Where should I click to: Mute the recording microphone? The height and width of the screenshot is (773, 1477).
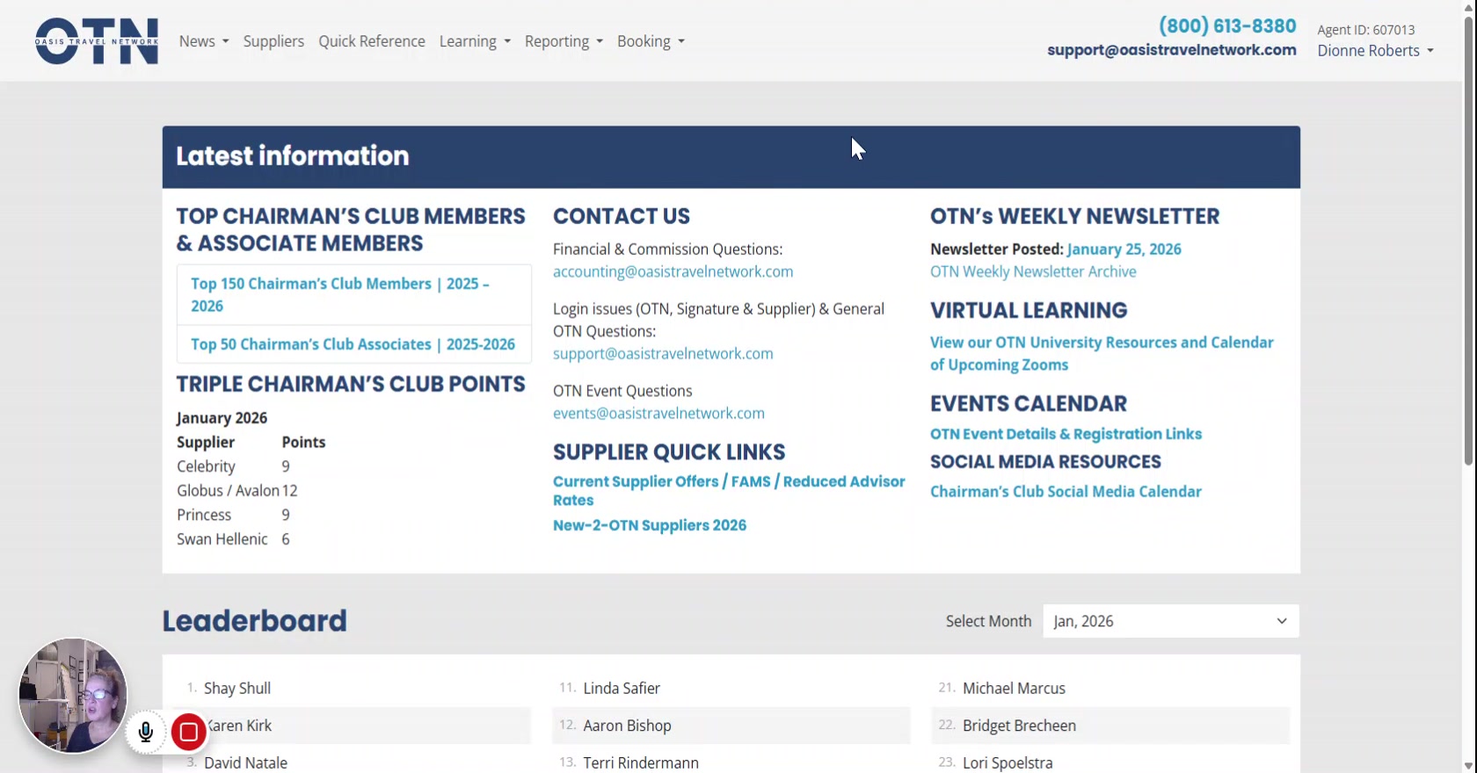tap(146, 732)
